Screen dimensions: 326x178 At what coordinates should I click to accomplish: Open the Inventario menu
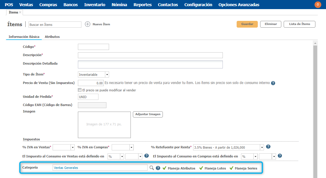click(x=95, y=5)
